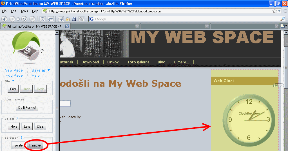Open the Help menu
The image size is (288, 151).
(35, 11)
